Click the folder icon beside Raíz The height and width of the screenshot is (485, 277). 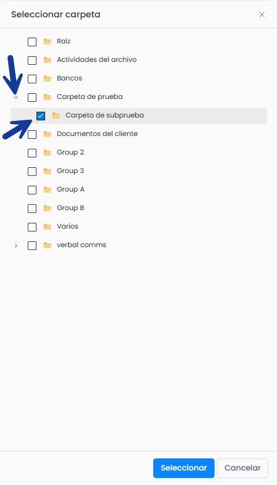point(47,42)
